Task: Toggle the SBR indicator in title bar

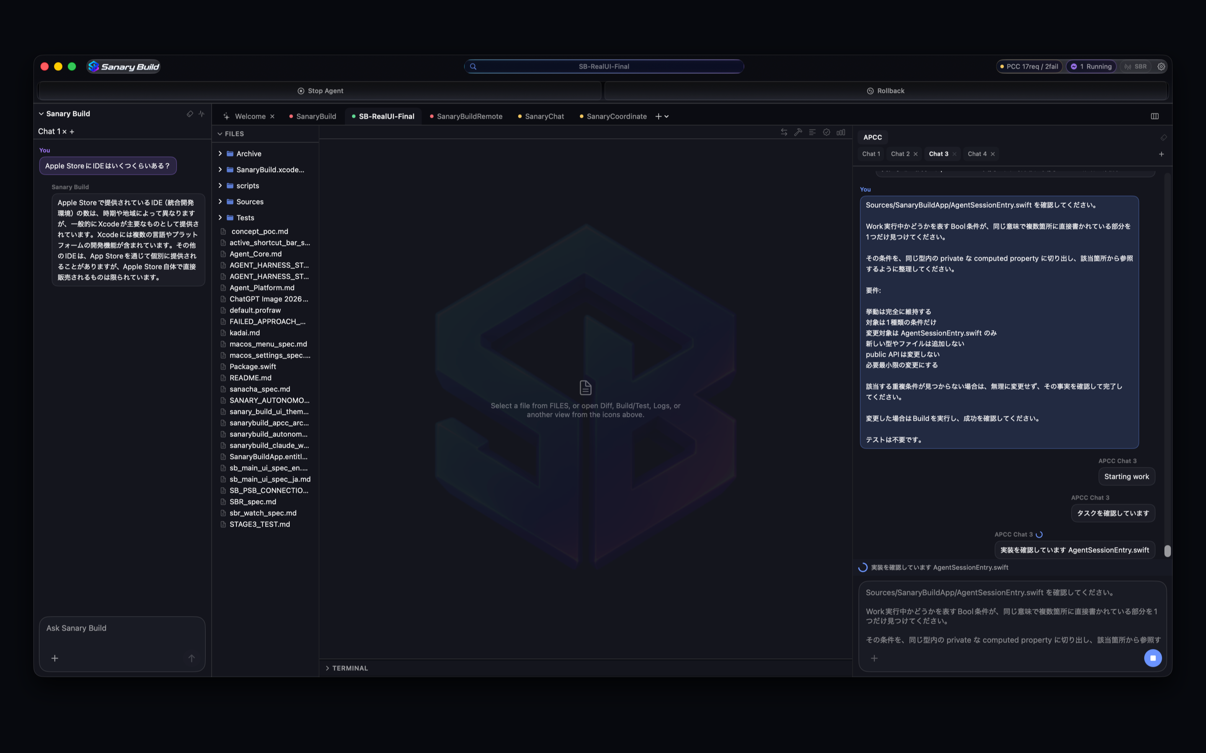Action: (1135, 66)
